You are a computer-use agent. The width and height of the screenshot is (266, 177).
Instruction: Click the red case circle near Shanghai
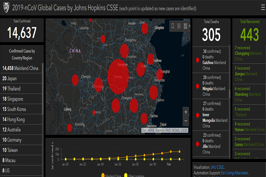point(160,74)
